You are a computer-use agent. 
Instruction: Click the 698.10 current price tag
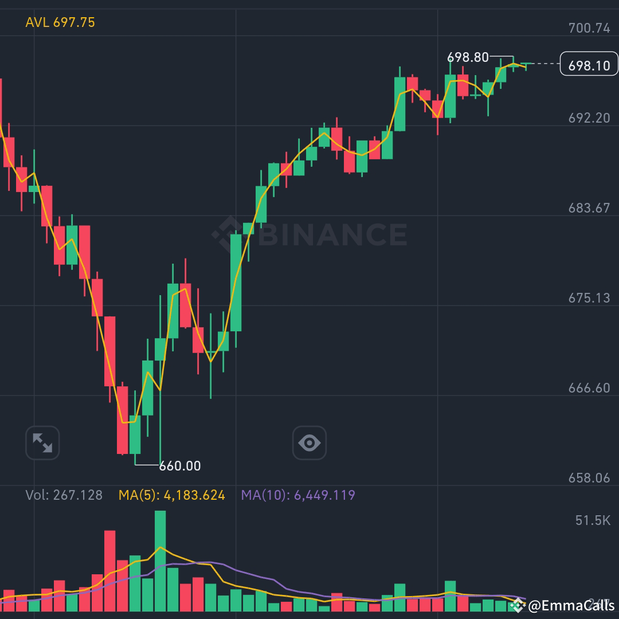589,65
